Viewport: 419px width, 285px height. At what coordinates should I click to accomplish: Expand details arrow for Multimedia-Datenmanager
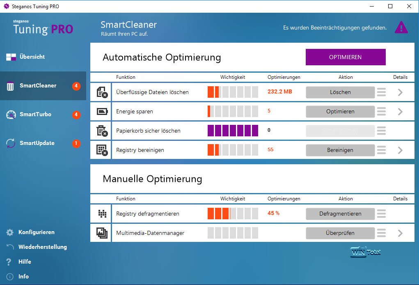pos(400,233)
